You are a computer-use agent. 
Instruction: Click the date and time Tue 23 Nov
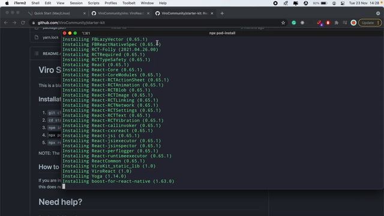pyautogui.click(x=364, y=3)
